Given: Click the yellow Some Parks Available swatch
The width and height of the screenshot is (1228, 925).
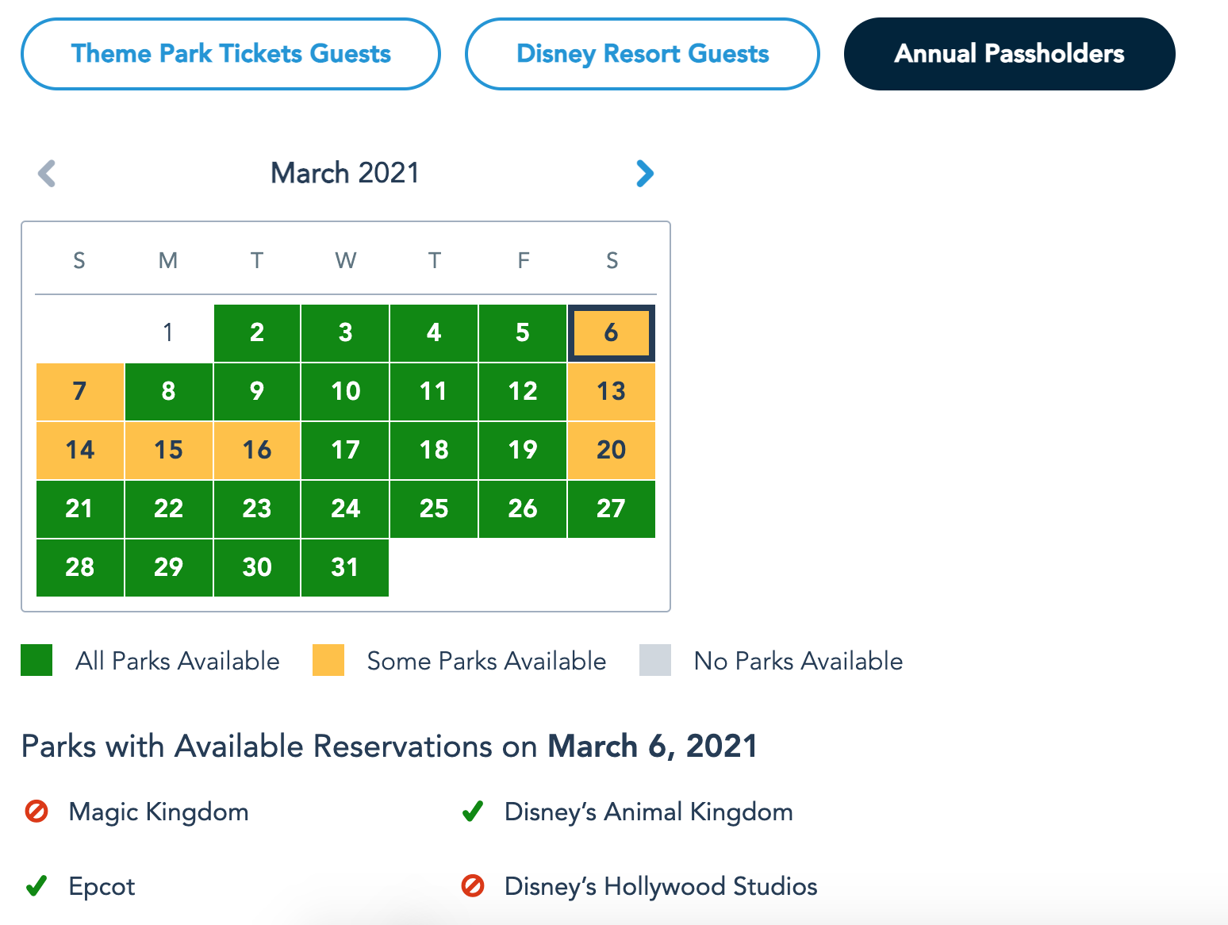Looking at the screenshot, I should click(x=328, y=660).
